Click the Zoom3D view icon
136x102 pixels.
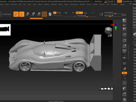pyautogui.click(x=124, y=94)
